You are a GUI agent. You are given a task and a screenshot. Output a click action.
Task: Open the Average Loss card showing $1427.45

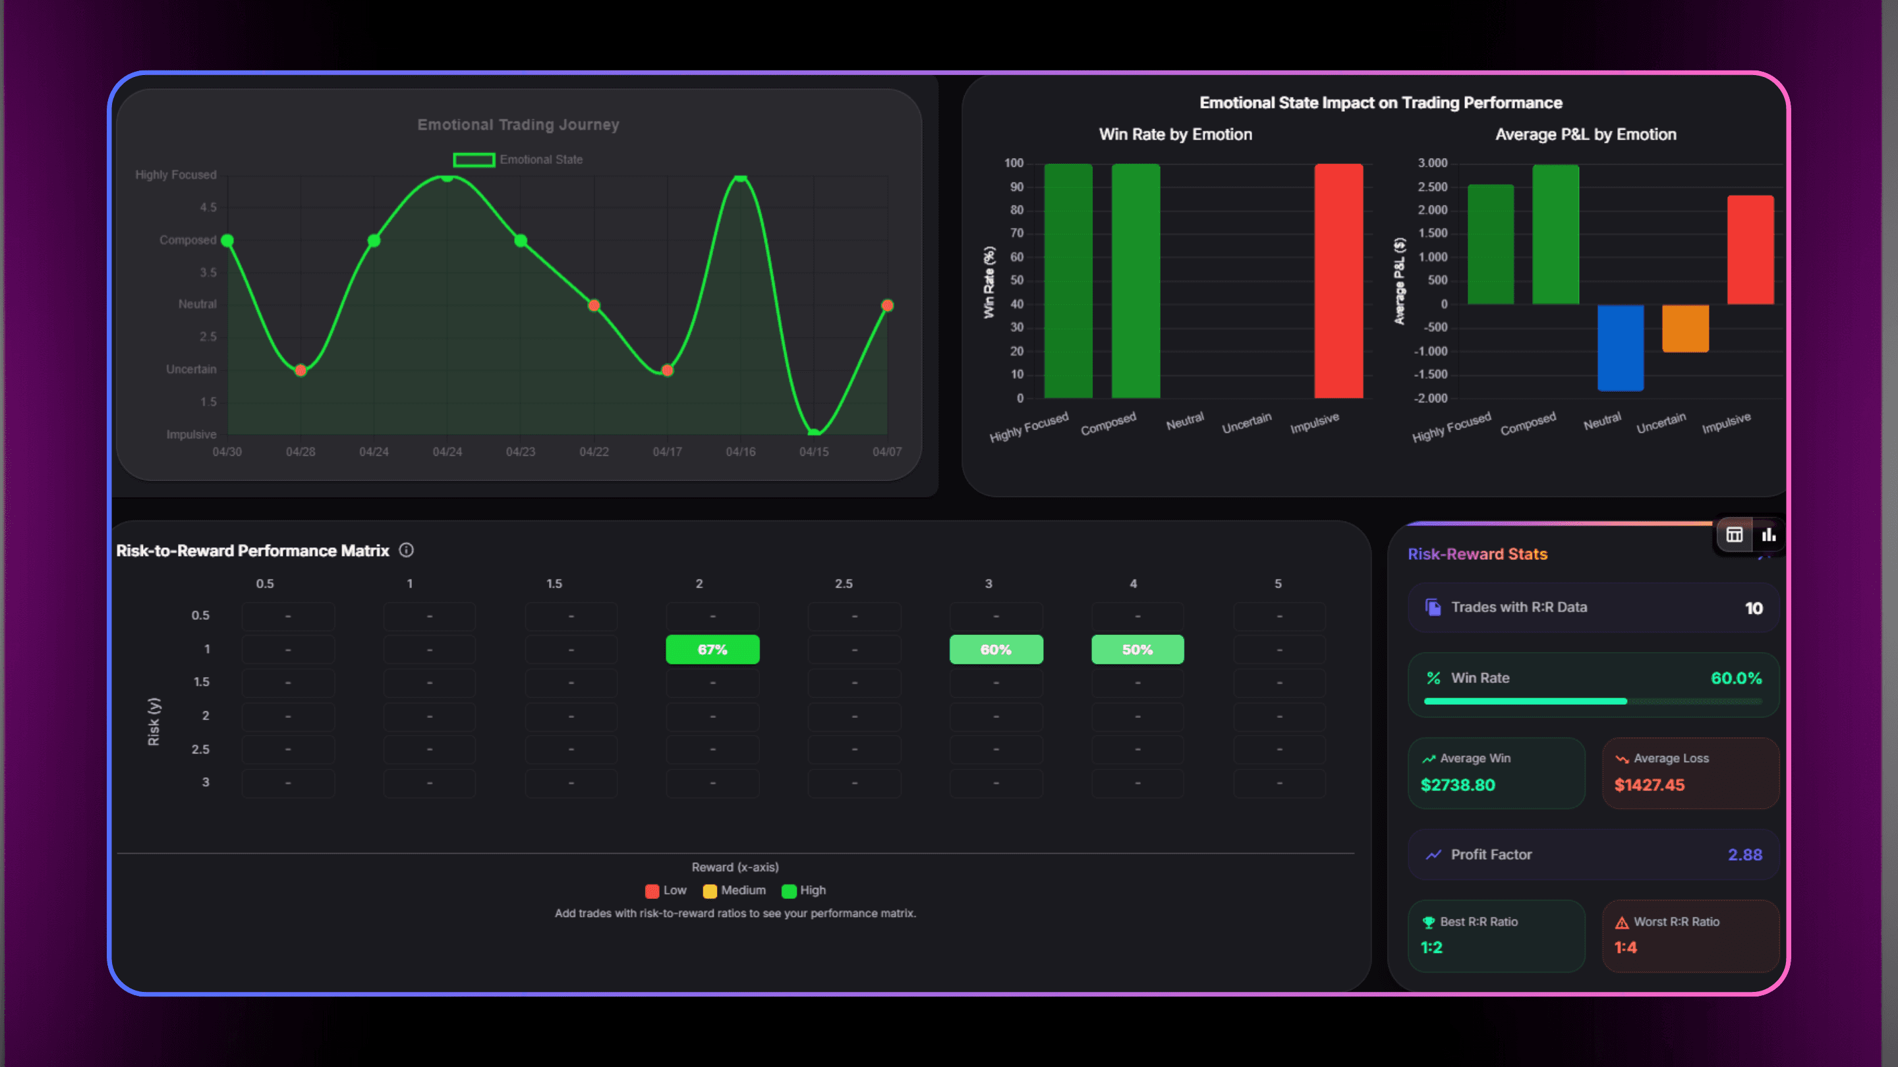point(1691,773)
